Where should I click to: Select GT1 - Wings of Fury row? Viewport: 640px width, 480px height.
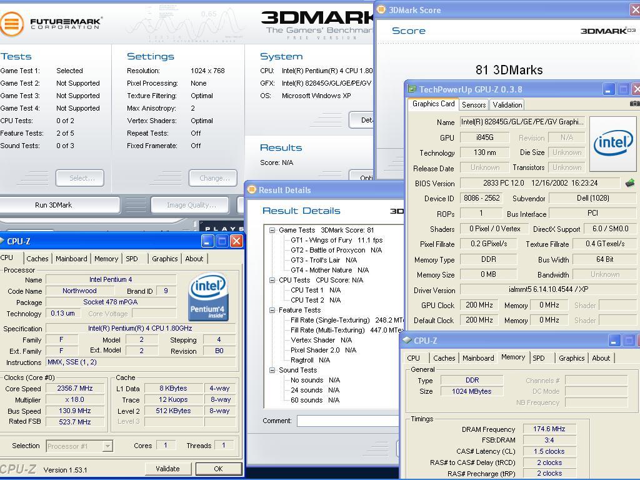click(337, 240)
